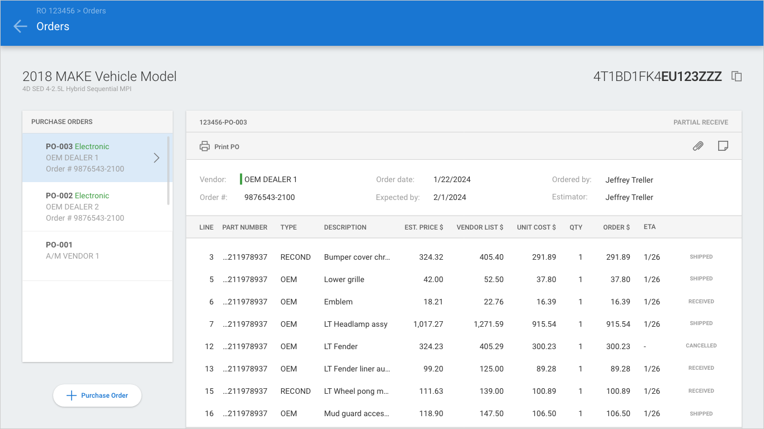Click the 300.23 unit cost value

click(544, 346)
